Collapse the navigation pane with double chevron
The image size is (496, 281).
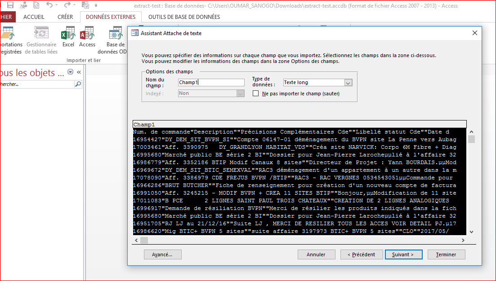(x=79, y=72)
